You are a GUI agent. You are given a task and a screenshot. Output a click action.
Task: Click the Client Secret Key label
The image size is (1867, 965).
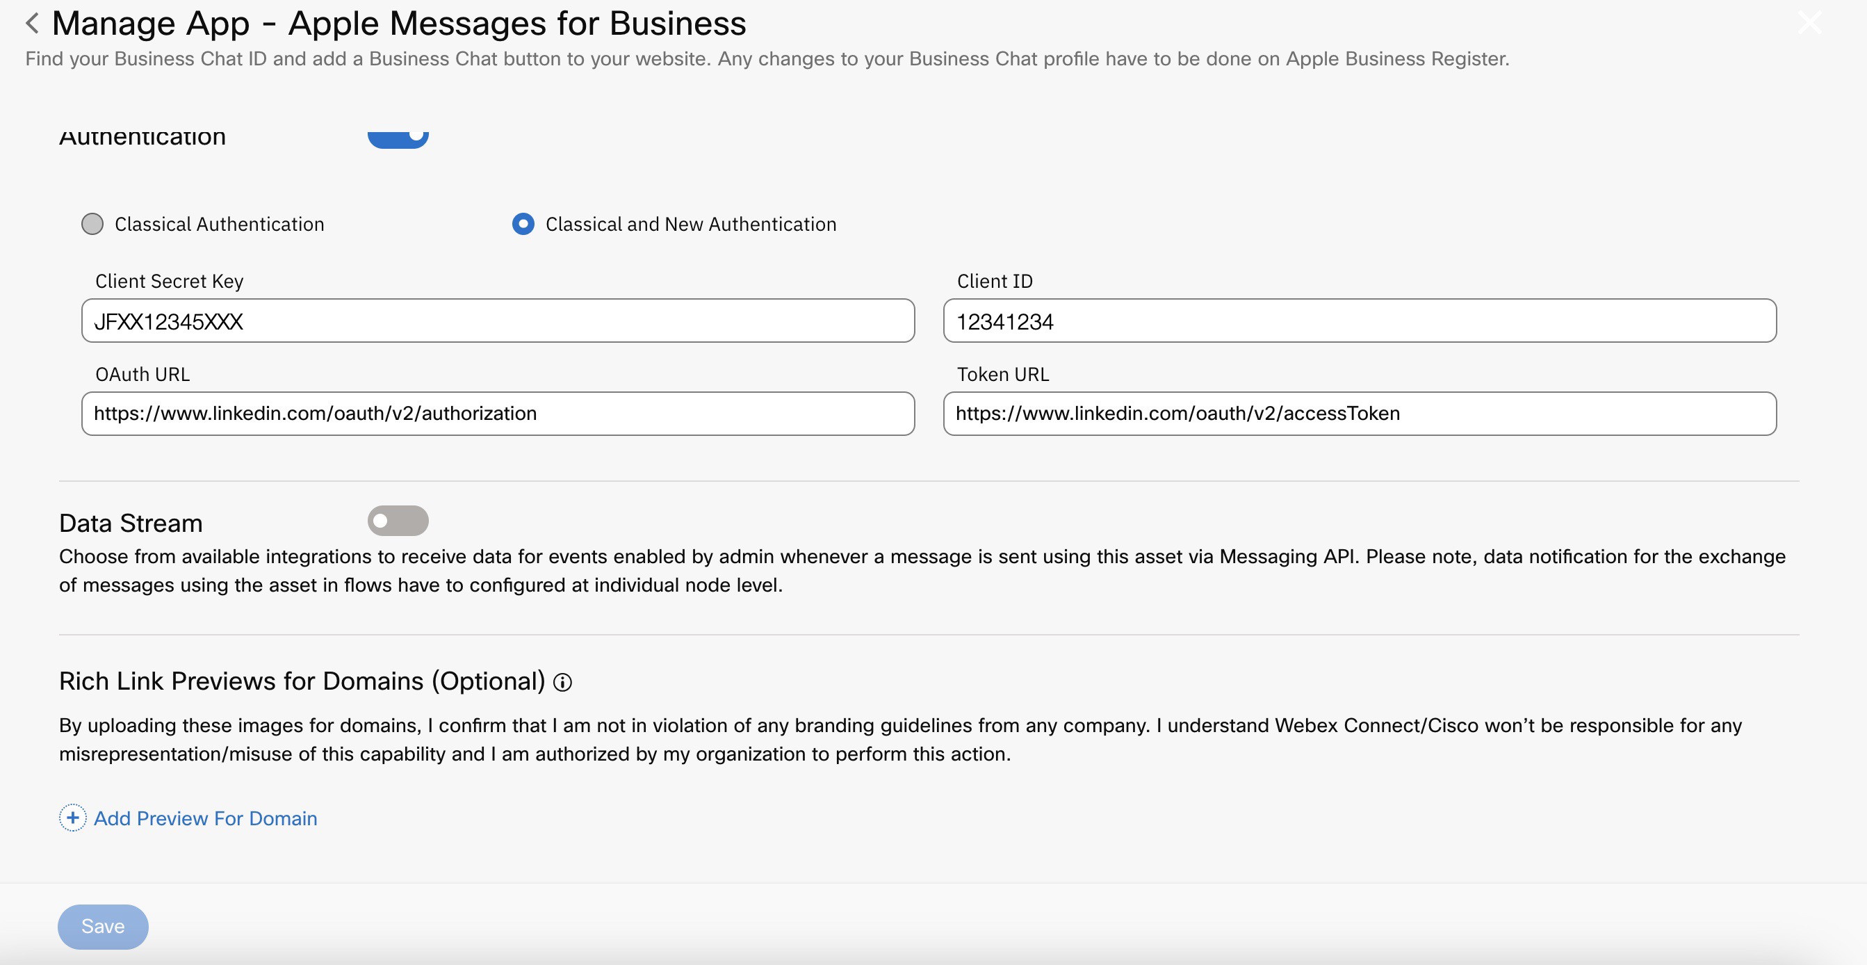[170, 282]
